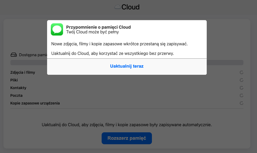The width and height of the screenshot is (257, 153).
Task: Click the cloud logo icon at the top
Action: tap(117, 7)
